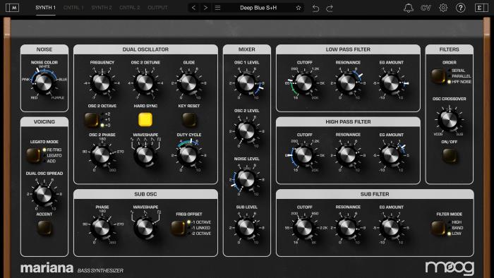
Task: Click the Low Pass Filter EG Amount knob
Action: click(x=391, y=83)
